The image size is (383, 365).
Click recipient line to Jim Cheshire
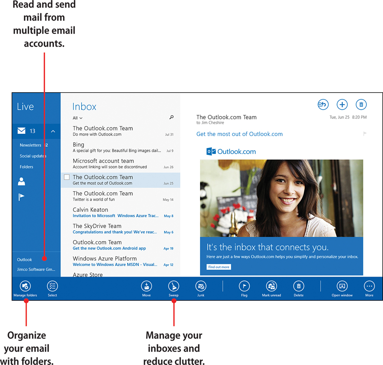[x=210, y=123]
